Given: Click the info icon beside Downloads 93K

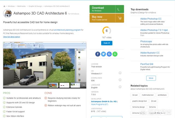Looking at the screenshot, I should pyautogui.click(x=120, y=80).
